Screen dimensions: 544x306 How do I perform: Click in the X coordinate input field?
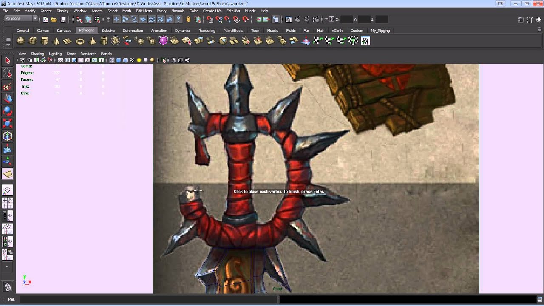(x=347, y=20)
